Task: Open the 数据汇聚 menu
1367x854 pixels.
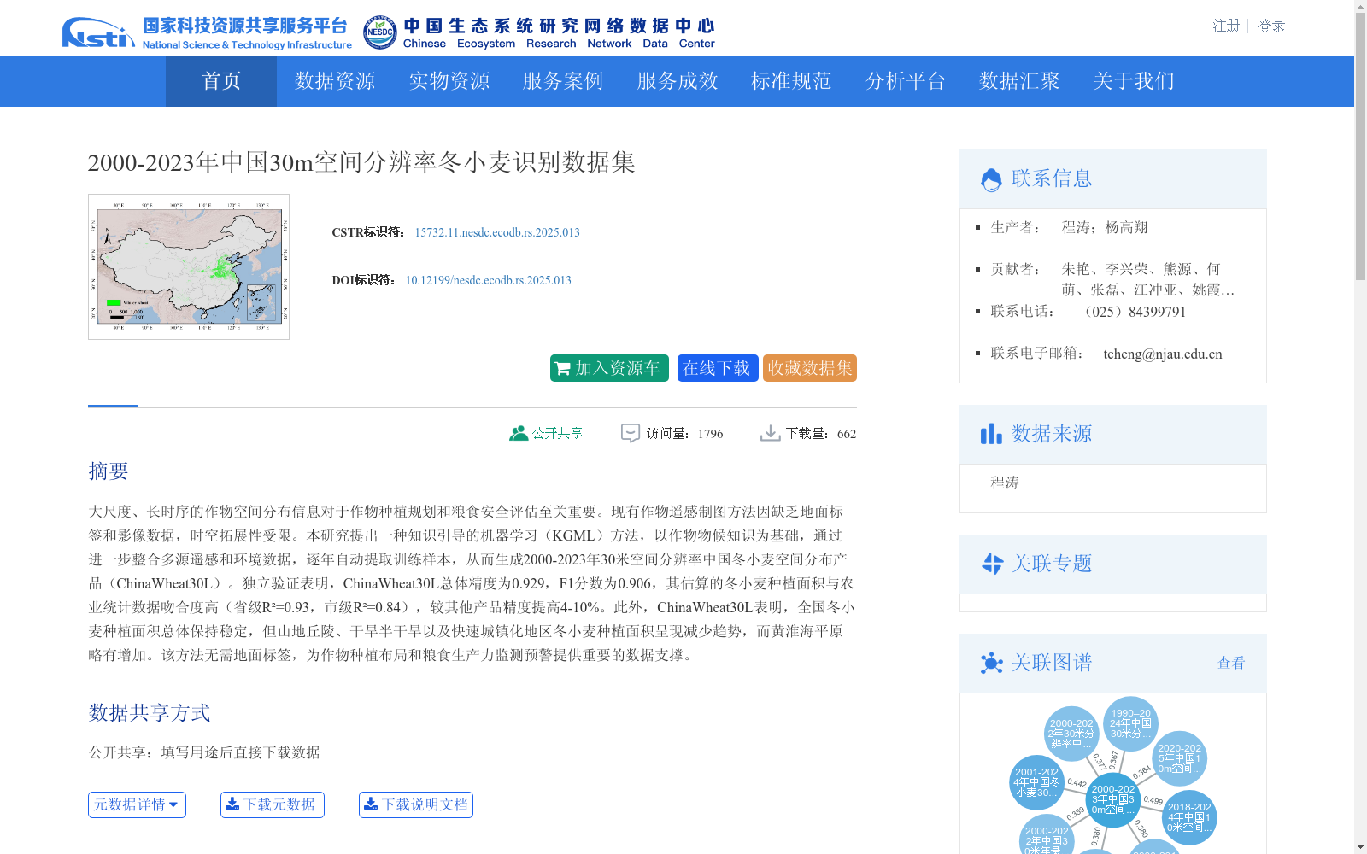Action: pos(1019,81)
